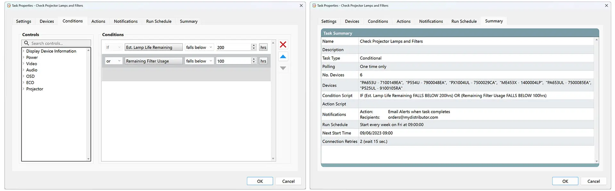
Task: Open first condition's 'falls below' dropdown
Action: click(x=199, y=47)
